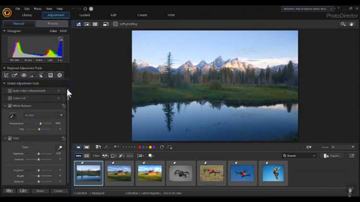Pick the White Balance eyedropper

click(12, 116)
